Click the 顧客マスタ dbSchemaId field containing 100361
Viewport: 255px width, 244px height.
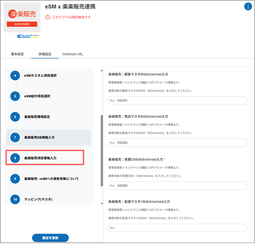click(x=178, y=101)
